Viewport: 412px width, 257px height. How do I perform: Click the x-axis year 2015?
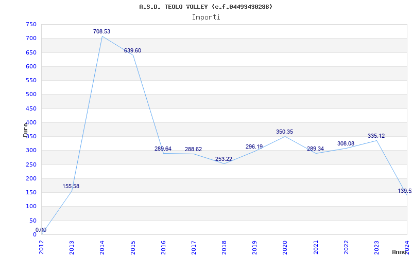point(133,247)
